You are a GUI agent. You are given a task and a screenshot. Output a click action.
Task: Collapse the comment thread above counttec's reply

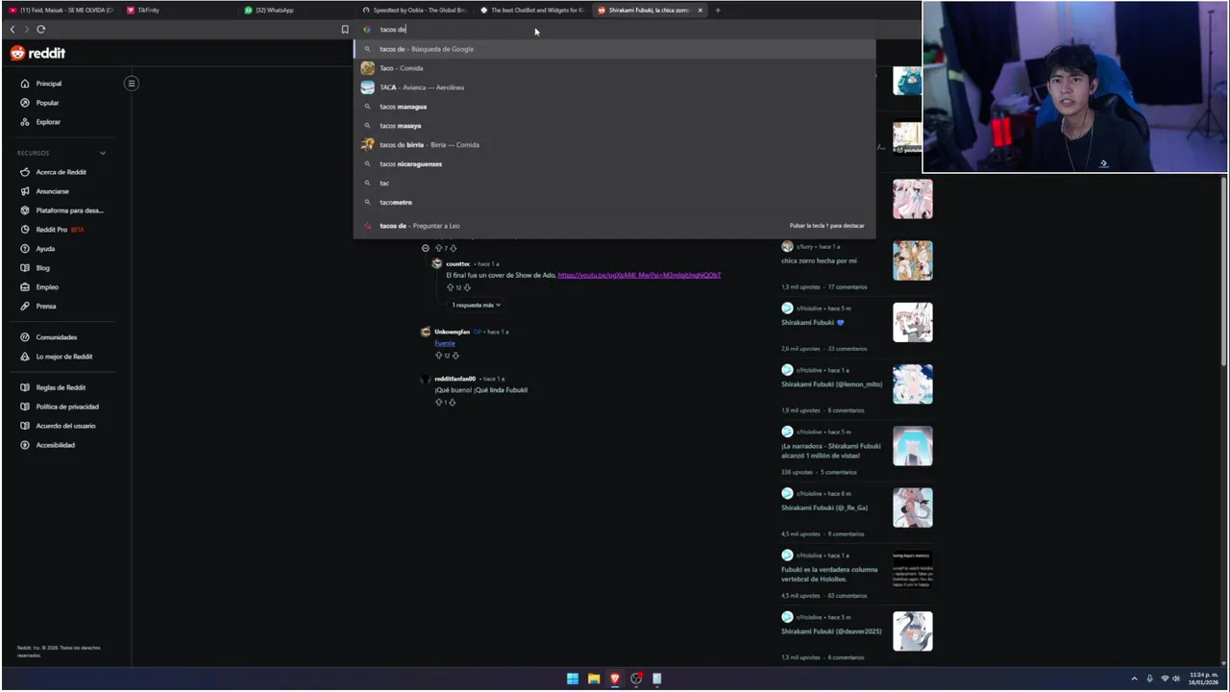coord(426,248)
